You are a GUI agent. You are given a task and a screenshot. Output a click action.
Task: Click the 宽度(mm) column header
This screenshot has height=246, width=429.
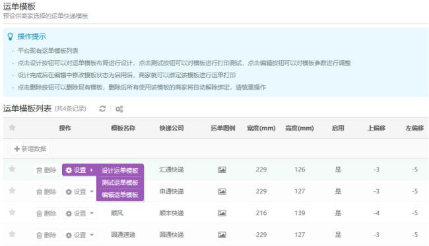tap(261, 128)
